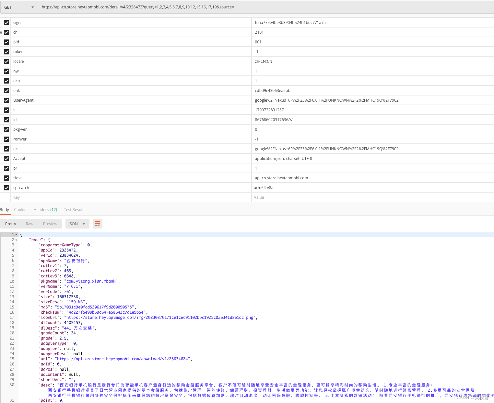Toggle word wrap icon in response toolbar
The height and width of the screenshot is (403, 494).
(98, 224)
